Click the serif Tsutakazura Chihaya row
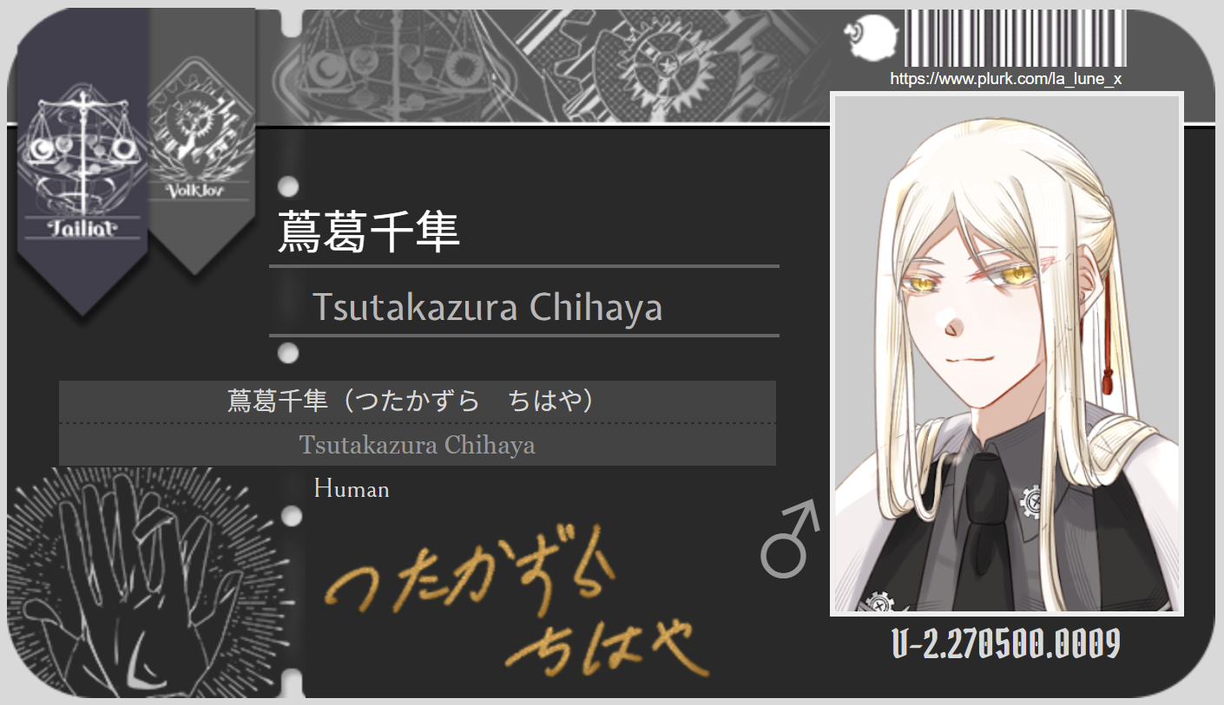This screenshot has width=1224, height=705. tap(418, 445)
